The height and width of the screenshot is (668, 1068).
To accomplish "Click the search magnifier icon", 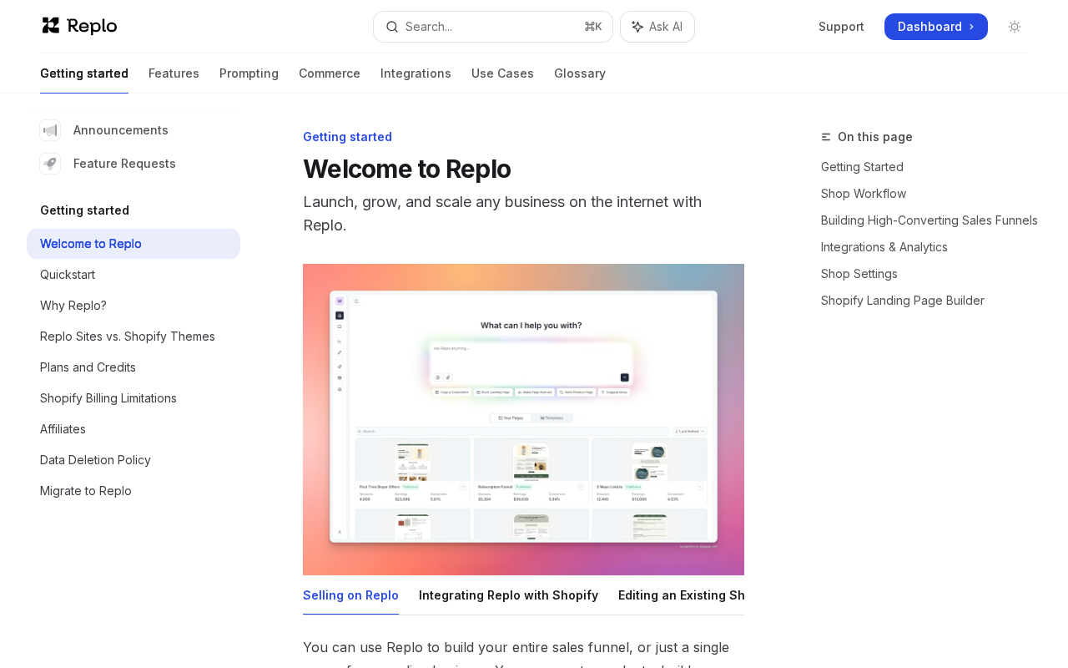I will (392, 27).
